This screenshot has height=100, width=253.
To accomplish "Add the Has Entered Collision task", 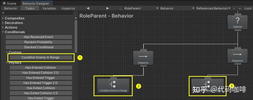I will (41, 68).
